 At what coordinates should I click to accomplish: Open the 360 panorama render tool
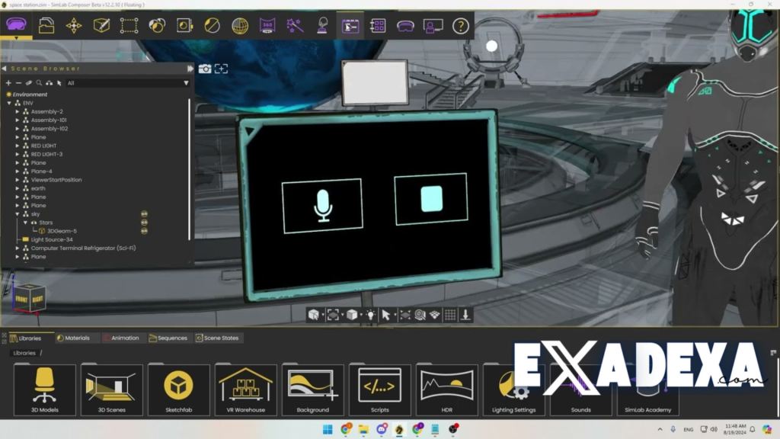267,26
